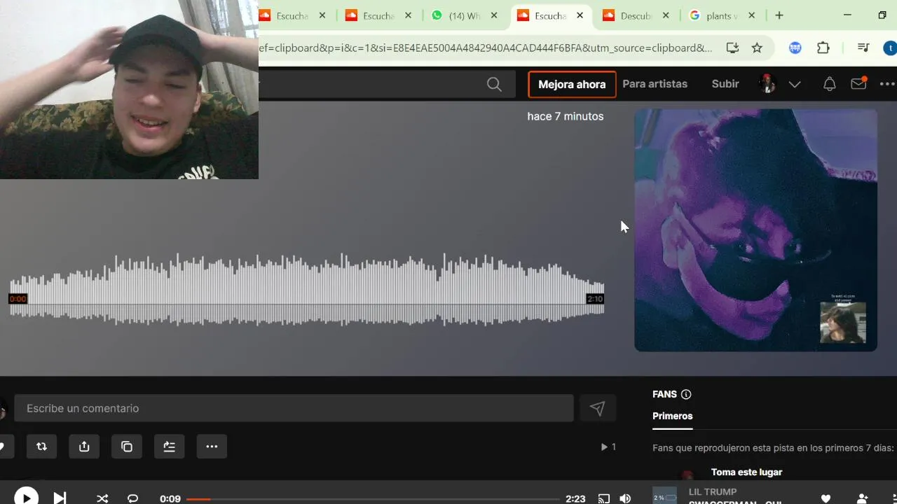Screen dimensions: 897x504
Task: Click the Mejora ahora button
Action: click(572, 84)
